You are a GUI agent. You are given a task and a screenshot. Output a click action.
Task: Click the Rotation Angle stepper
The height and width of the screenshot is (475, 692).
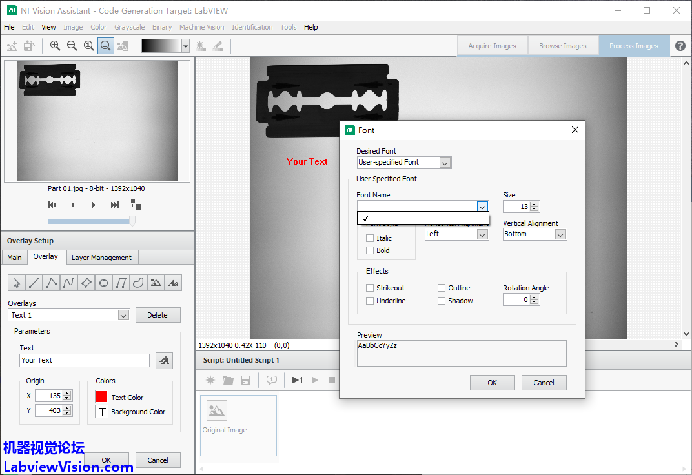(534, 299)
